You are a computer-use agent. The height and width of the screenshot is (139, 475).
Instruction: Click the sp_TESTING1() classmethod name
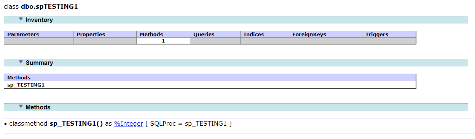pyautogui.click(x=76, y=123)
